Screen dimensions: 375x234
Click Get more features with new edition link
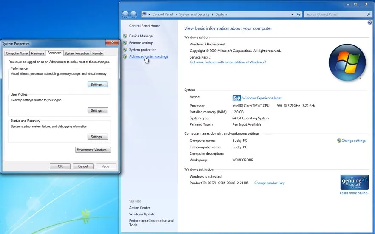[228, 62]
